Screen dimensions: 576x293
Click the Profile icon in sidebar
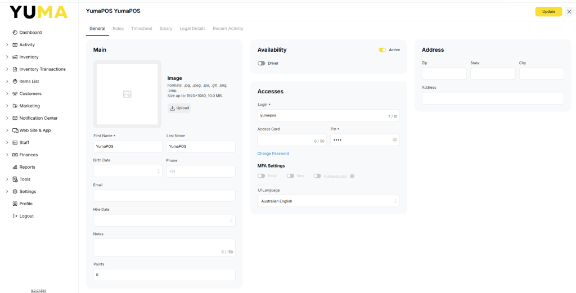[15, 204]
